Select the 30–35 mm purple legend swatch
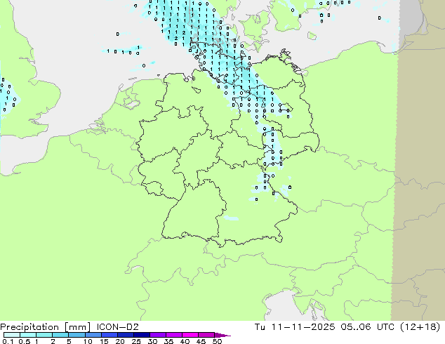Screen dimensions: 445x344 (x=157, y=335)
